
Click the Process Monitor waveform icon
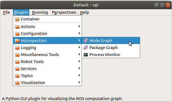coord(86,55)
